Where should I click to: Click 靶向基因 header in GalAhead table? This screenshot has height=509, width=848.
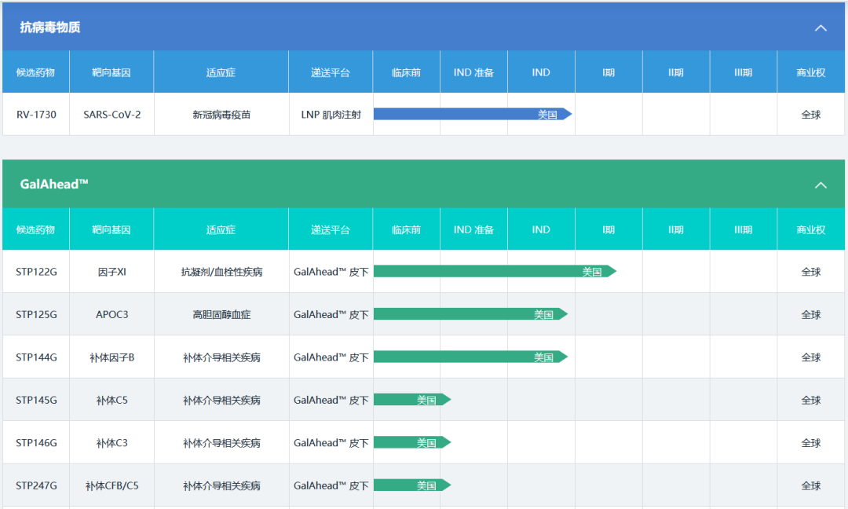point(111,229)
